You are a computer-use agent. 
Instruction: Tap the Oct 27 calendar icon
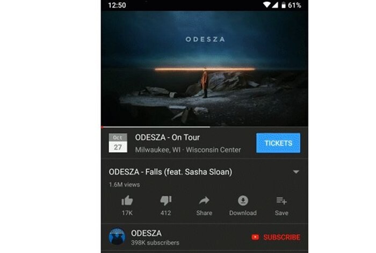click(x=118, y=143)
